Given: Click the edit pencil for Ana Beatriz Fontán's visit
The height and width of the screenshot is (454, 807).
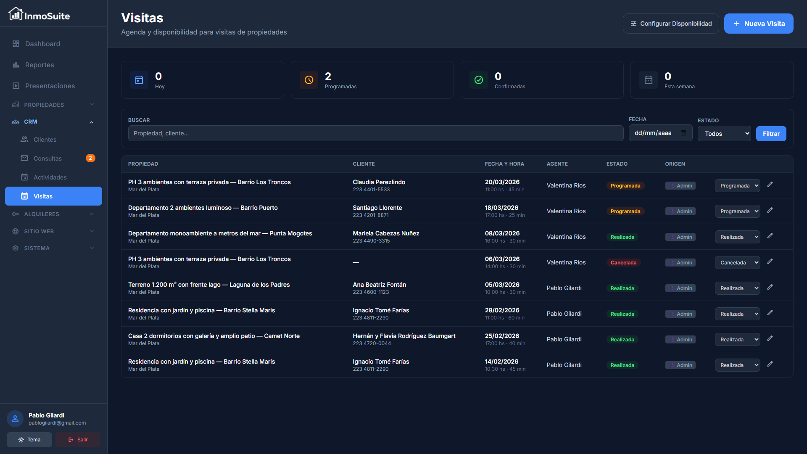Looking at the screenshot, I should pos(770,287).
